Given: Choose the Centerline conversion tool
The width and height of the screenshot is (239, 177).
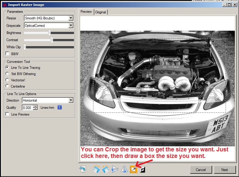Looking at the screenshot, I should [x=7, y=86].
